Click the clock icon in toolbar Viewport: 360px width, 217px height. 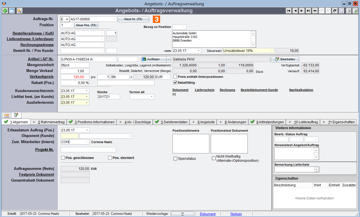(x=341, y=11)
